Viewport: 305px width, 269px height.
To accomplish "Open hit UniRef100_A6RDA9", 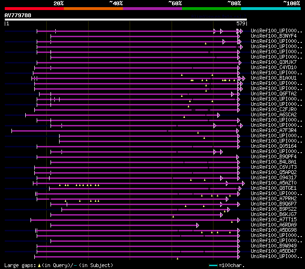I will coord(274,225).
